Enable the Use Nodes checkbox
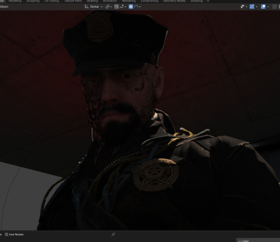 [x=7, y=235]
